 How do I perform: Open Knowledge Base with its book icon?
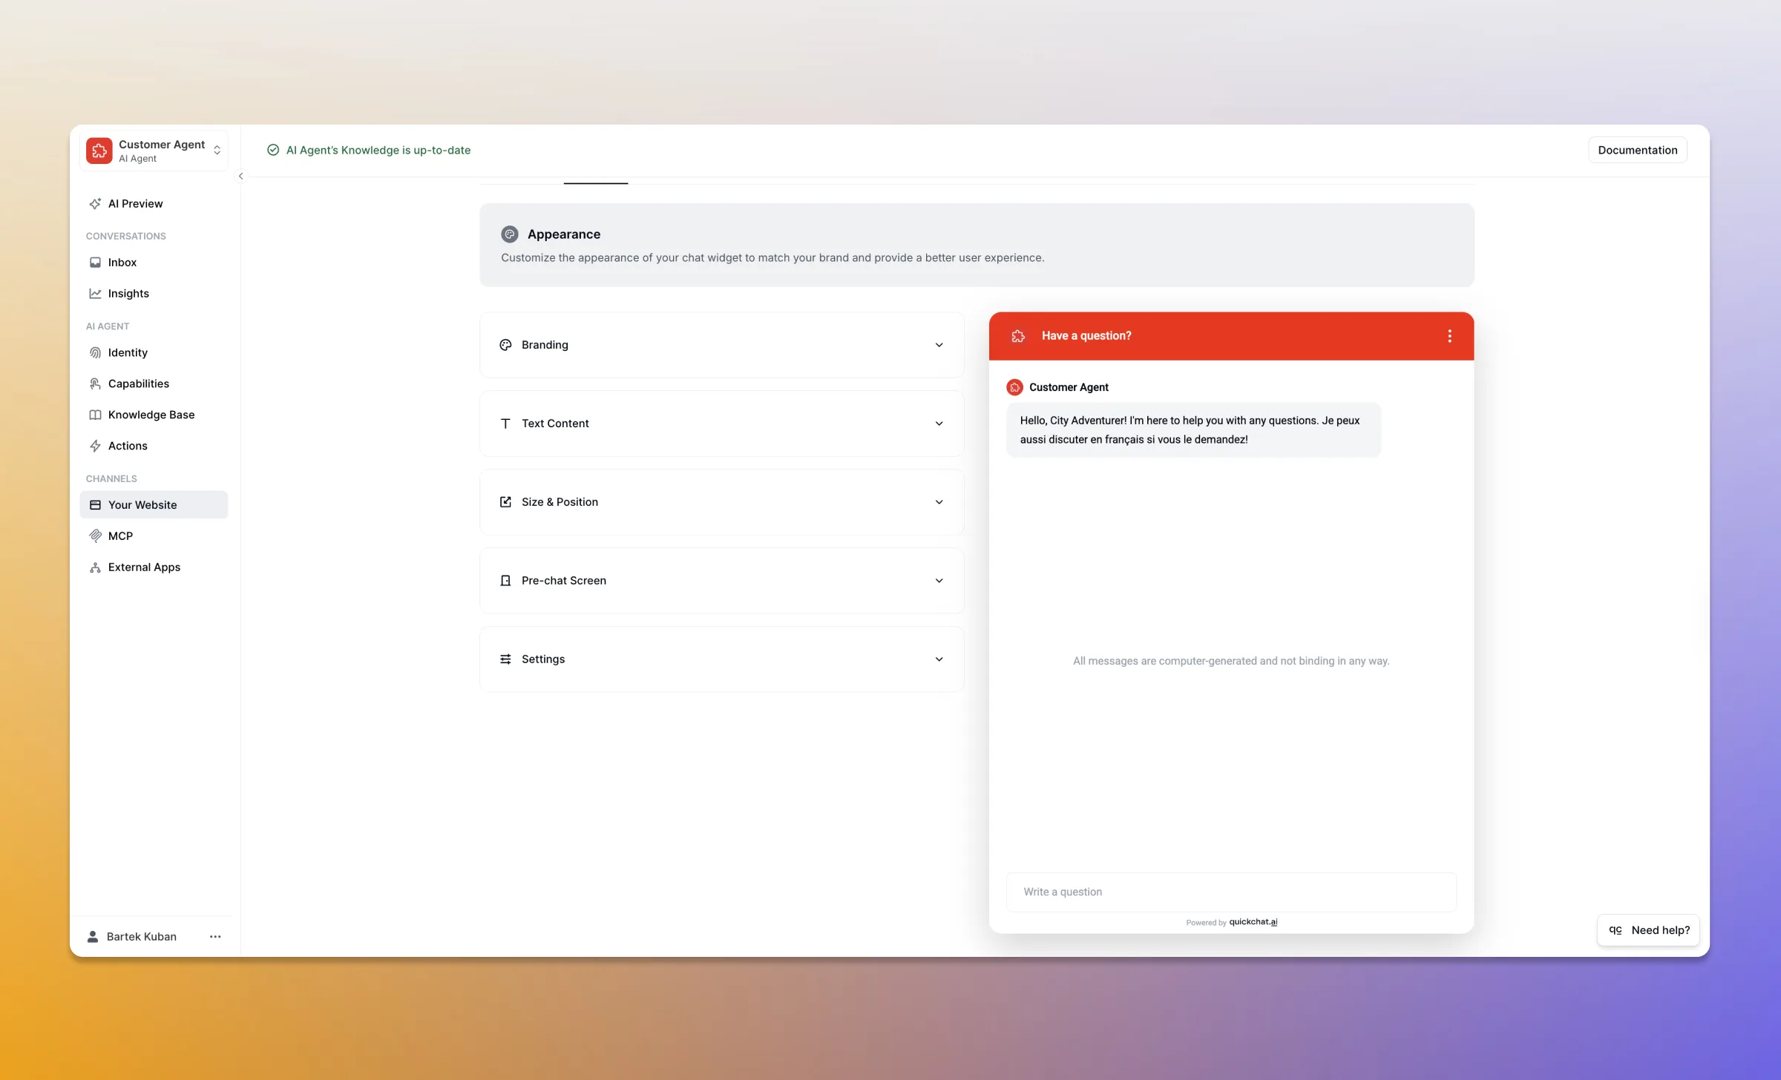click(x=96, y=415)
